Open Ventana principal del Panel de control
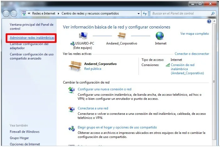The width and height of the screenshot is (220, 147). coord(31,27)
